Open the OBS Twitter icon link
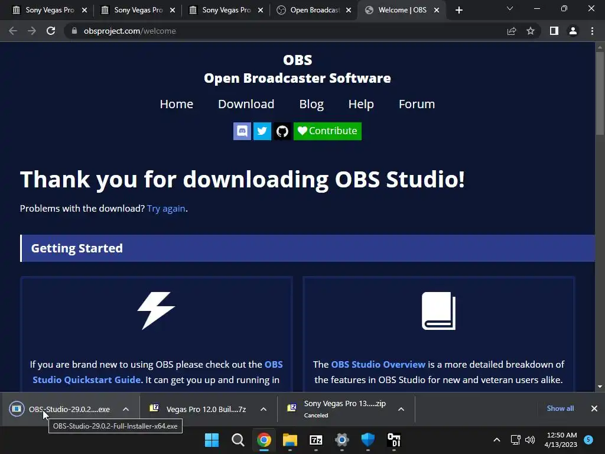The height and width of the screenshot is (454, 605). pyautogui.click(x=262, y=131)
